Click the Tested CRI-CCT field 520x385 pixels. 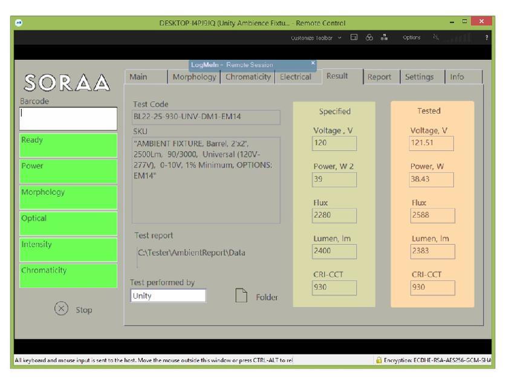click(433, 288)
